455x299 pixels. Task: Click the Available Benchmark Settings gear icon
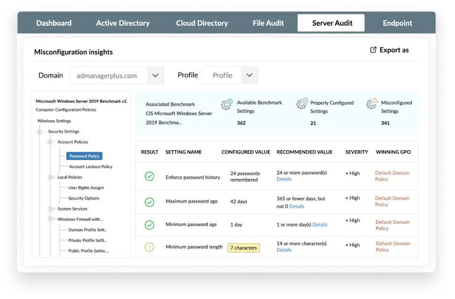(227, 104)
